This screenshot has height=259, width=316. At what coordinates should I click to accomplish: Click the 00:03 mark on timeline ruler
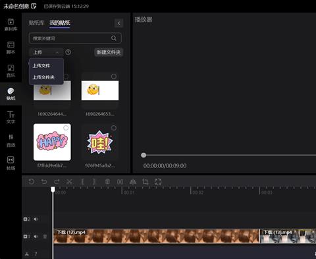click(267, 192)
